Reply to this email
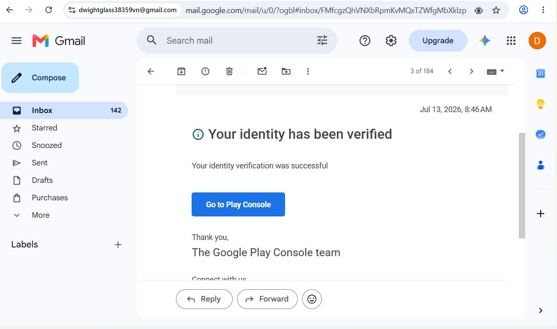 click(204, 299)
